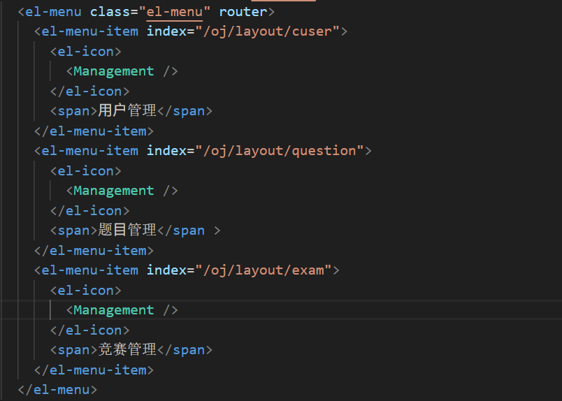Click the opening <el-icon> tag under question item

pyautogui.click(x=86, y=171)
